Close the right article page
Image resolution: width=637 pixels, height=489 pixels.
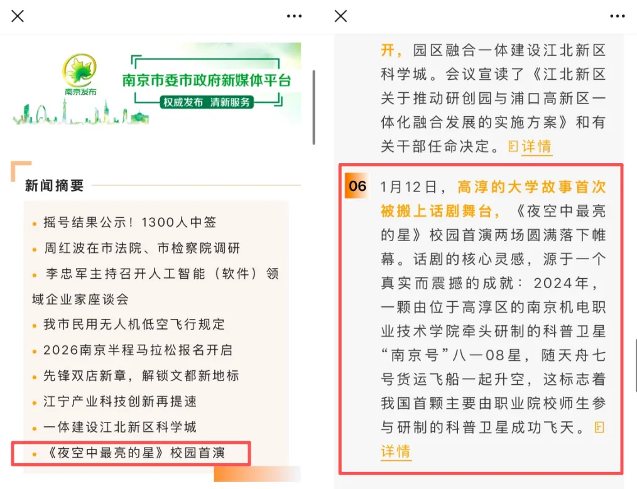(x=340, y=16)
